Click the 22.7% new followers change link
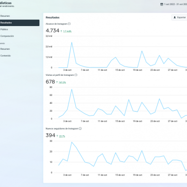Viewport: 187px width, 187px height. (x=62, y=136)
